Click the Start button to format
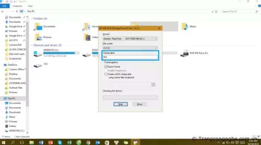The height and width of the screenshot is (145, 261). click(x=120, y=104)
